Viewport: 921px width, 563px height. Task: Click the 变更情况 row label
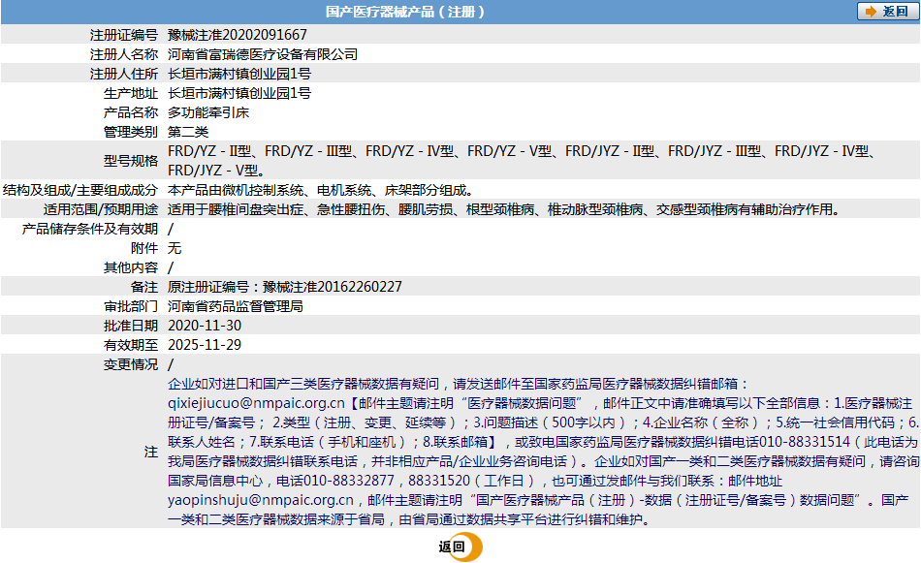coord(130,364)
